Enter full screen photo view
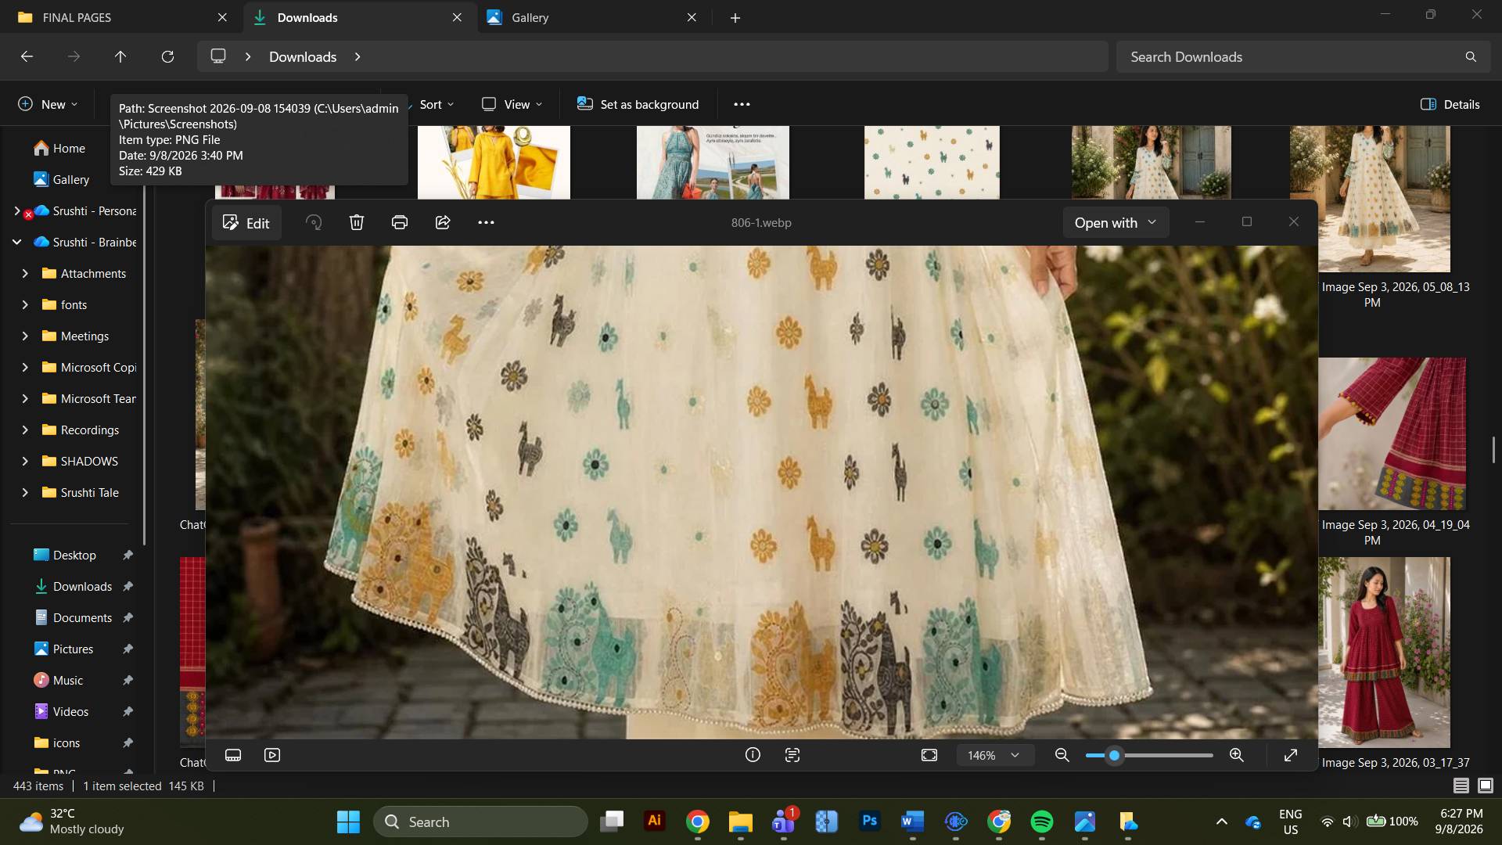The image size is (1502, 845). click(x=1291, y=755)
